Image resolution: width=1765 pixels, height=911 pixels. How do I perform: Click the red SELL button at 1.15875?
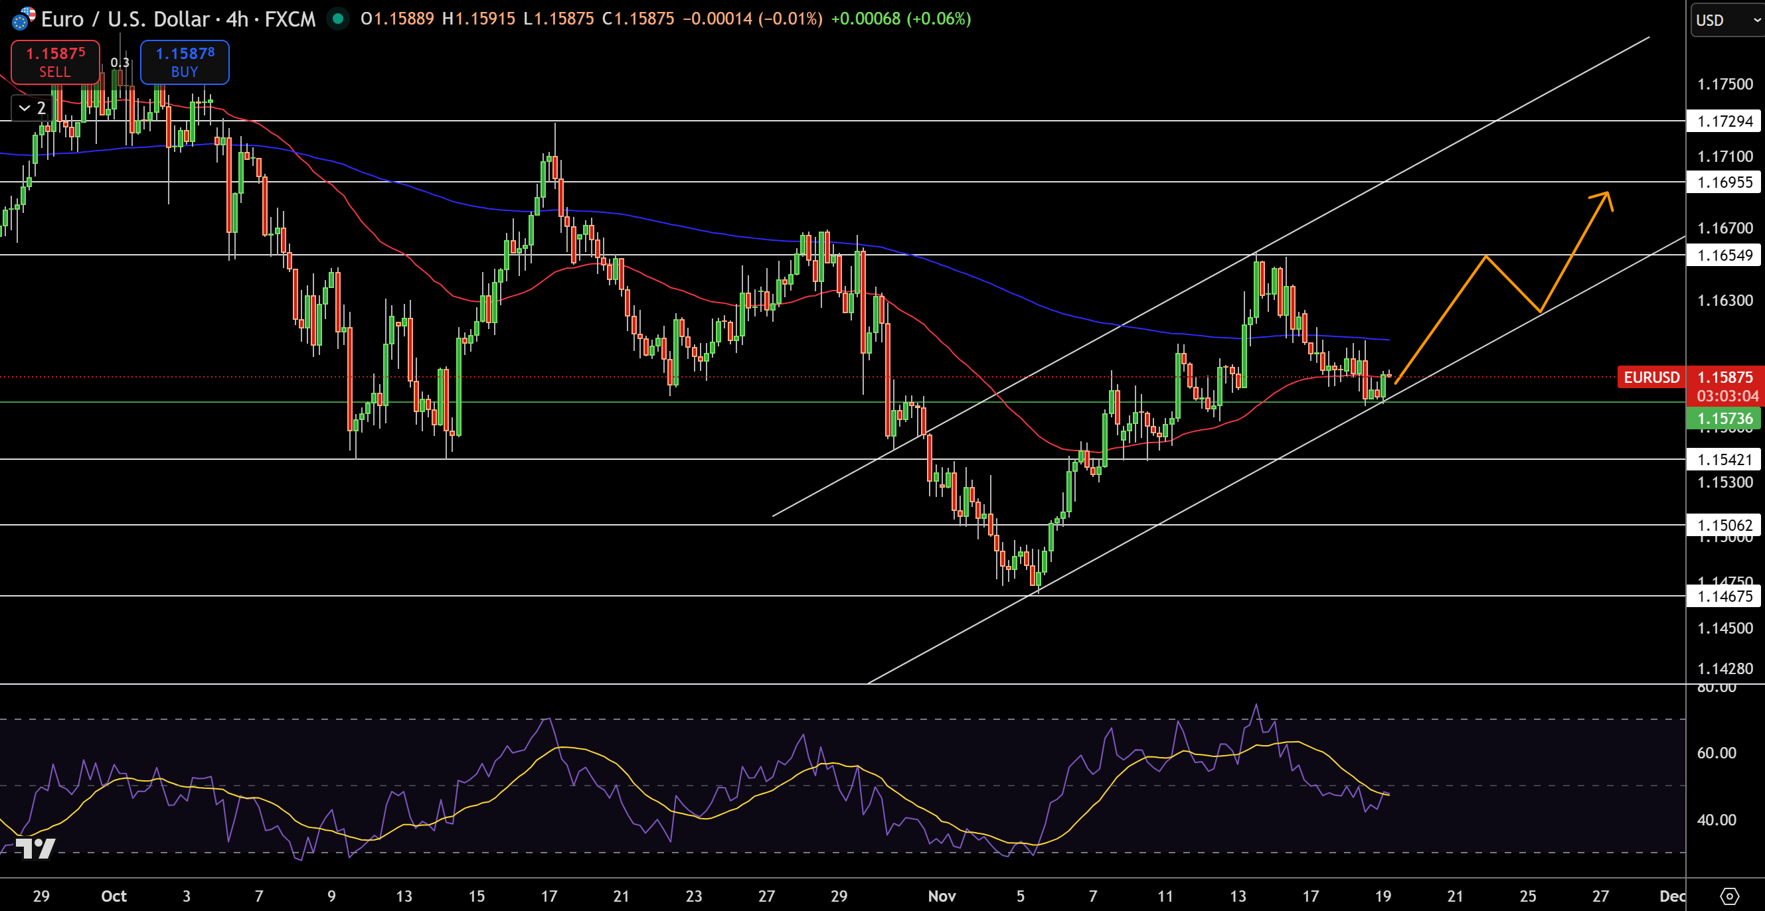[55, 62]
